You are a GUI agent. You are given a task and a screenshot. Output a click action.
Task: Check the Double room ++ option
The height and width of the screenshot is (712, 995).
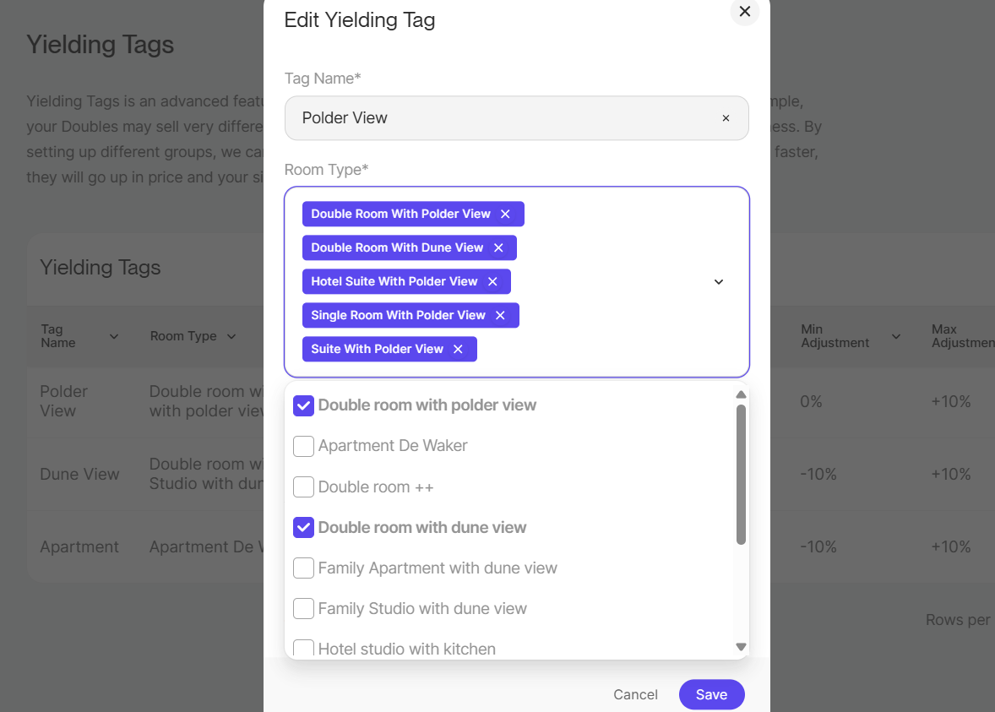[303, 487]
